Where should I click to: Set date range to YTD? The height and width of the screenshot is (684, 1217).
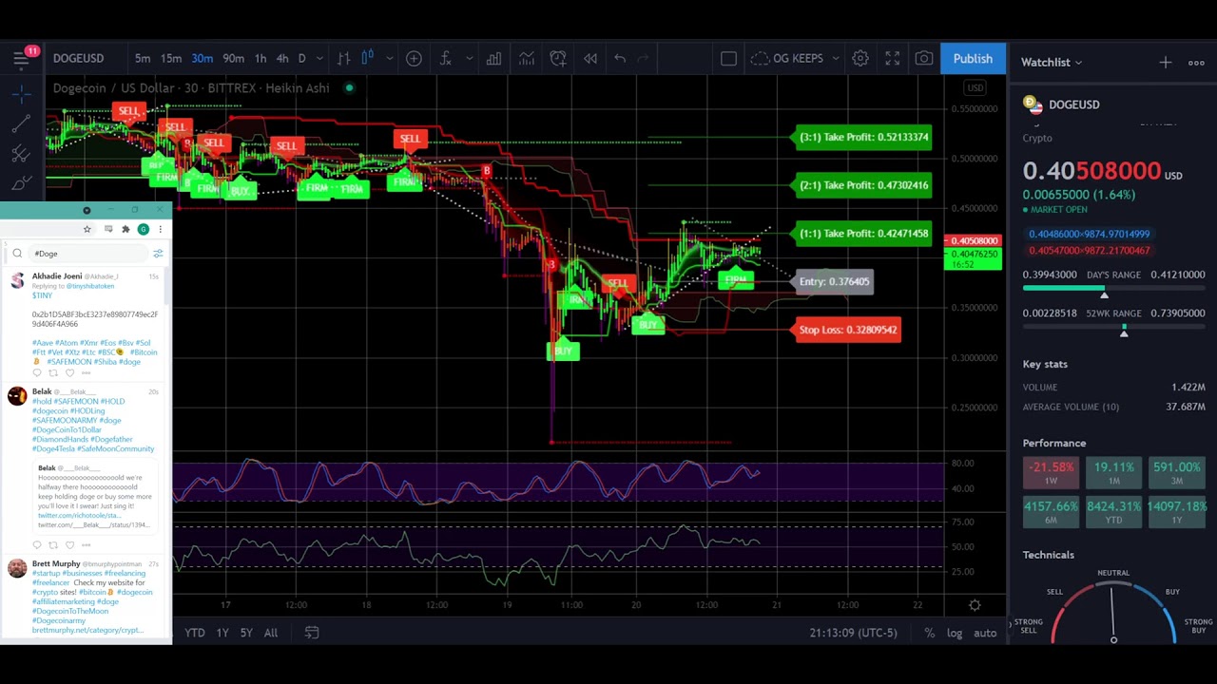pos(195,633)
